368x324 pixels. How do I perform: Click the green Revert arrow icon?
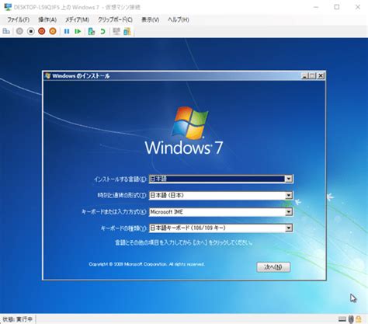point(102,31)
